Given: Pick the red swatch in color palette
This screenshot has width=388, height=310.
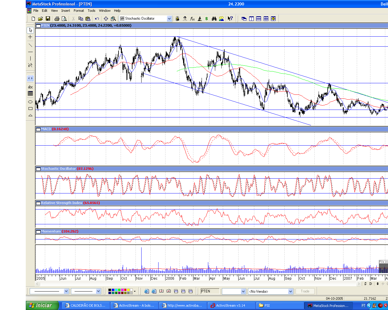Looking at the screenshot, I should [125, 290].
